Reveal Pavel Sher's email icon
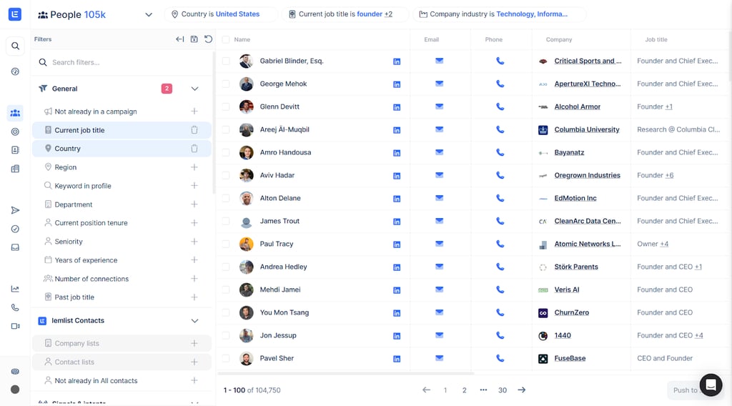 tap(440, 358)
